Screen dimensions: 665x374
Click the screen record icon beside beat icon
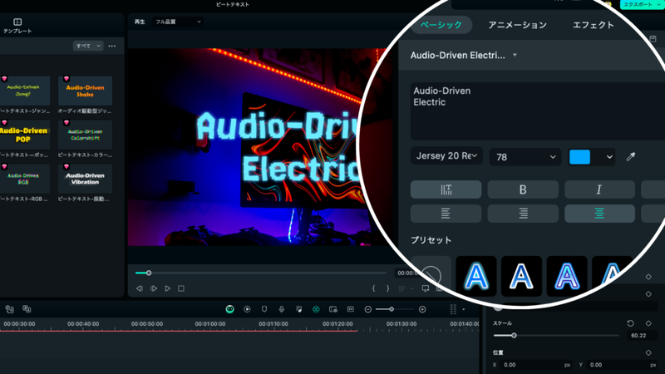pyautogui.click(x=333, y=309)
